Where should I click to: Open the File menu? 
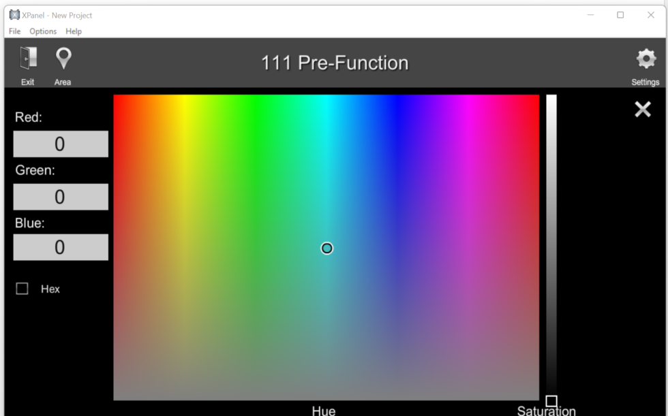(14, 31)
